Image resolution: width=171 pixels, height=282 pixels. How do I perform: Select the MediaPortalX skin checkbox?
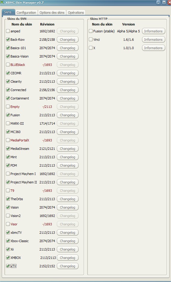click(8, 140)
